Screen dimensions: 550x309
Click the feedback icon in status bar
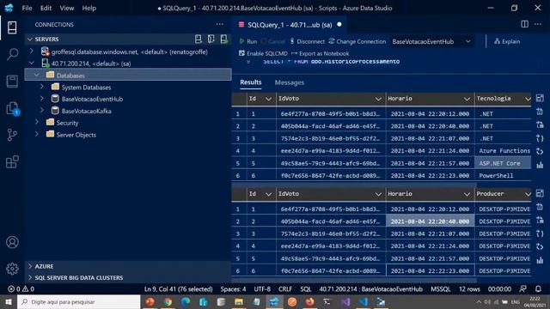coord(522,289)
